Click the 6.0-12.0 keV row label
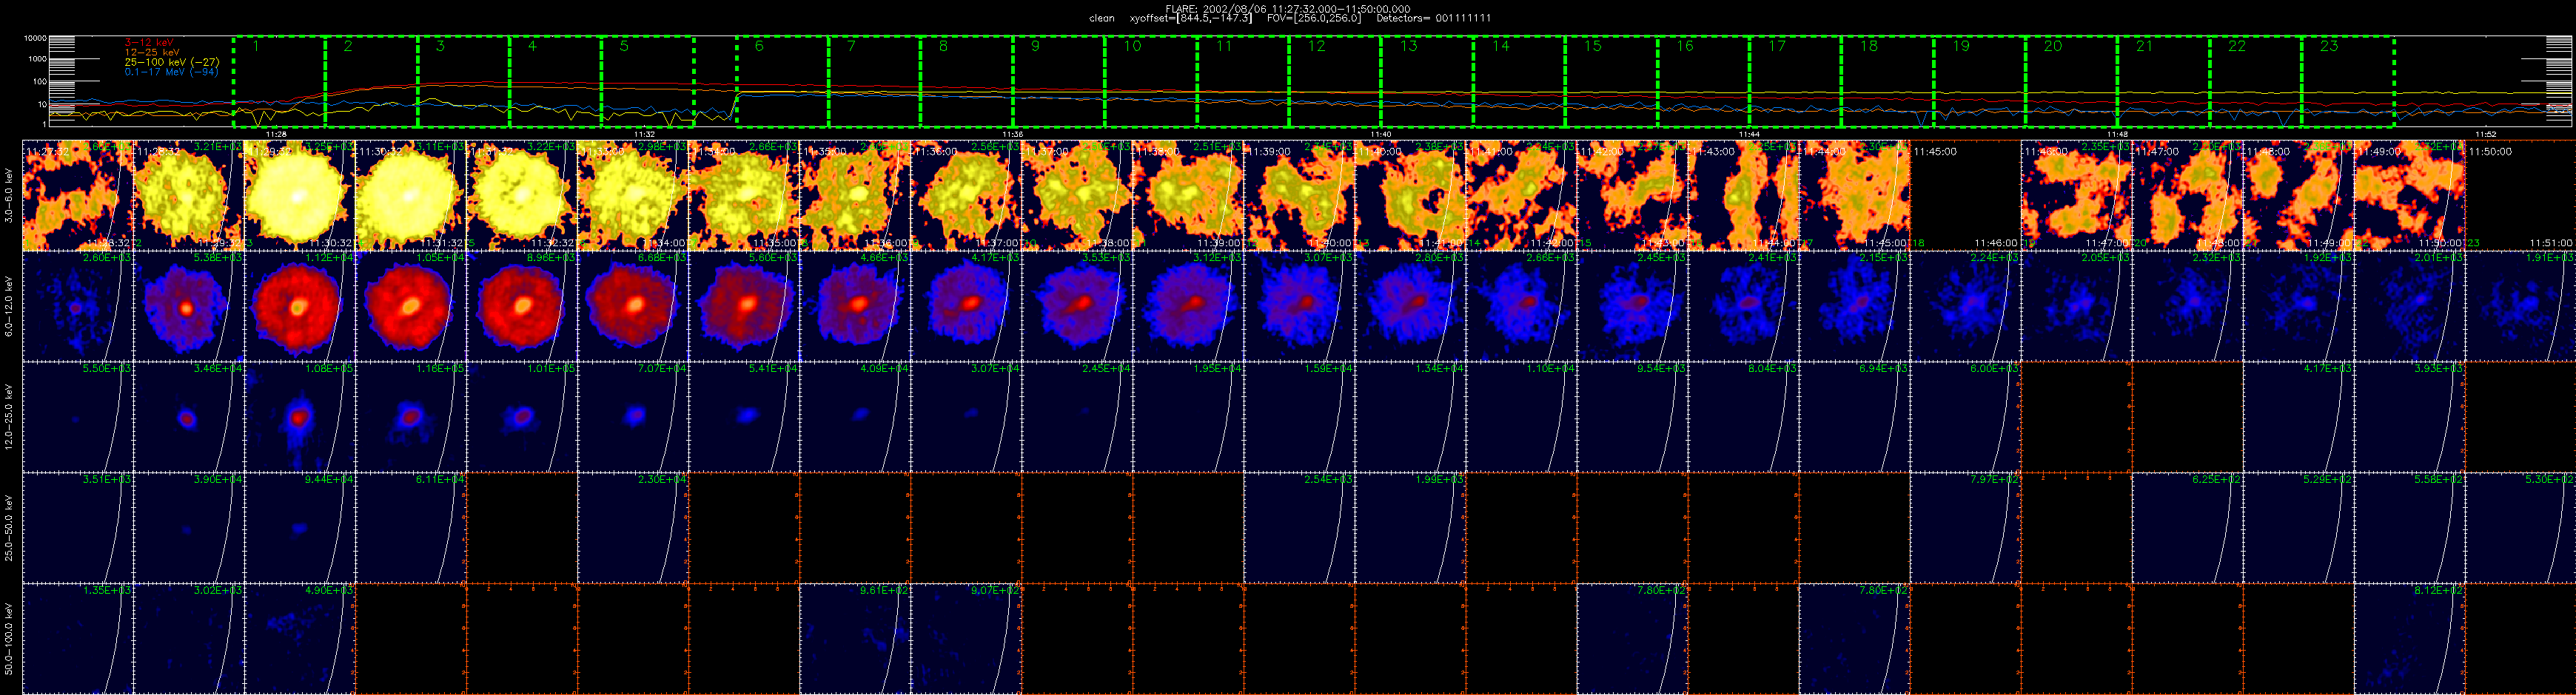The width and height of the screenshot is (2576, 695). [x=10, y=307]
